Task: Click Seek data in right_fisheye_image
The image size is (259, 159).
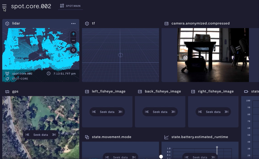Action: [x=213, y=112]
